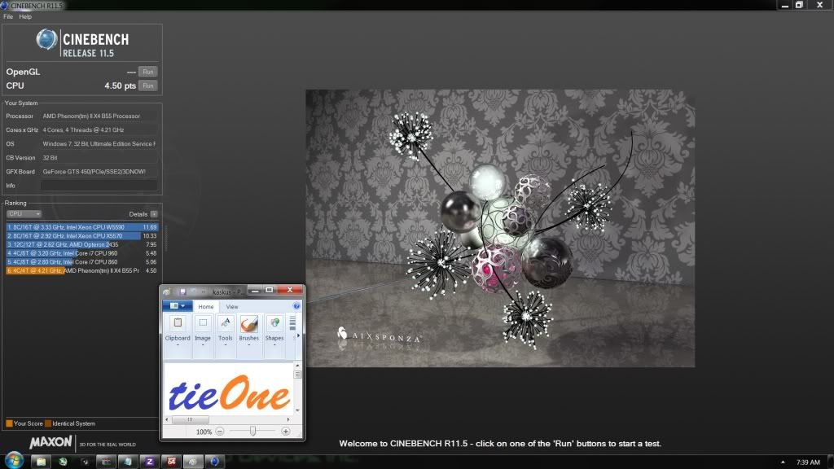Close the Paint window

pyautogui.click(x=290, y=291)
